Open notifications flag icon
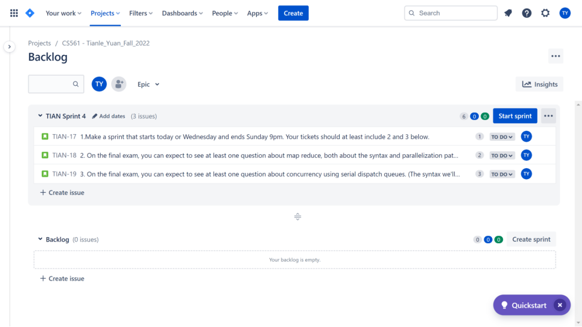 508,13
